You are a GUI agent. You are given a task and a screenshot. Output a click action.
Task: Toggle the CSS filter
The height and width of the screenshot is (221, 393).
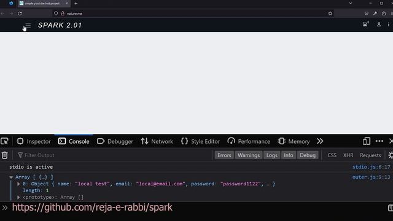332,155
